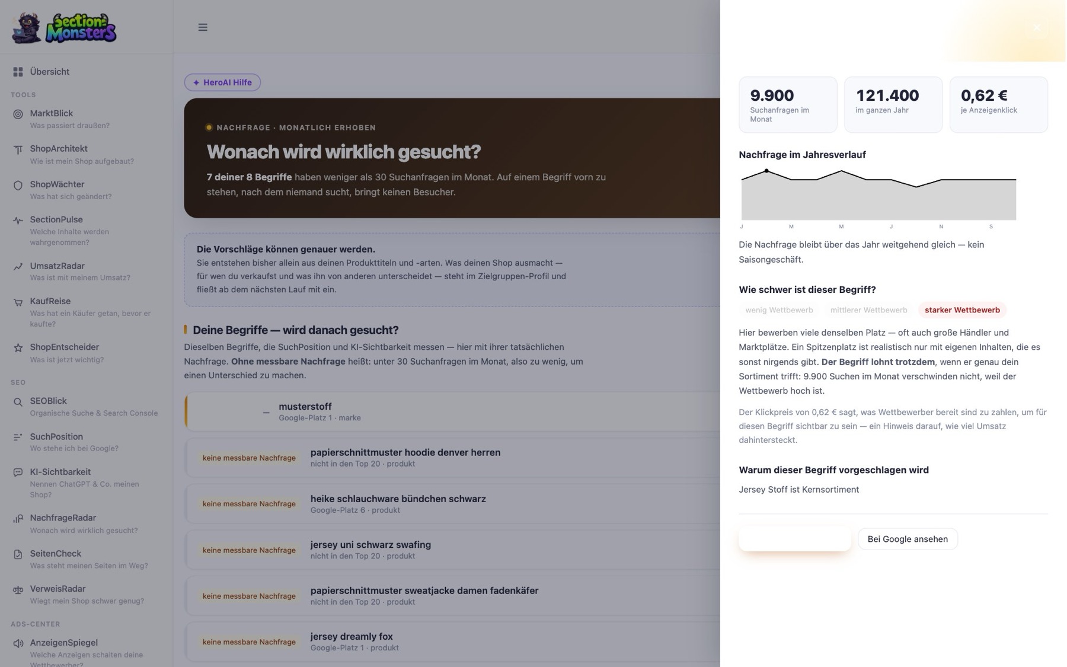Click the data point on demand chart
The image size is (1067, 667).
pos(766,171)
